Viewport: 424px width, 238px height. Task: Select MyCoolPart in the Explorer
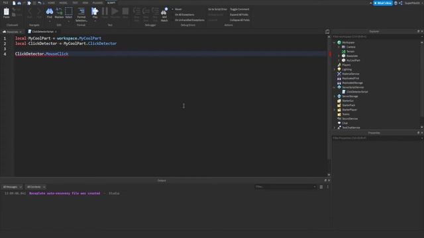[353, 60]
